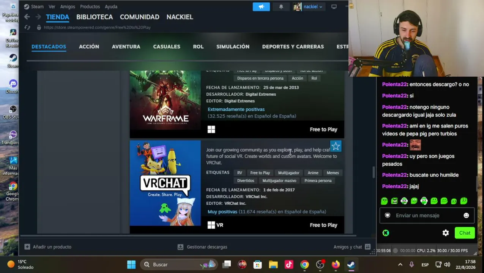Open Discord desktop shortcut

(x=13, y=86)
